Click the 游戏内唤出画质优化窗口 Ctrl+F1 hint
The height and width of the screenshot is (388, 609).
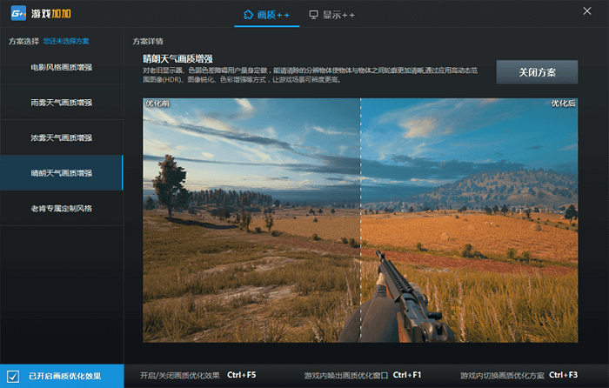pyautogui.click(x=363, y=375)
